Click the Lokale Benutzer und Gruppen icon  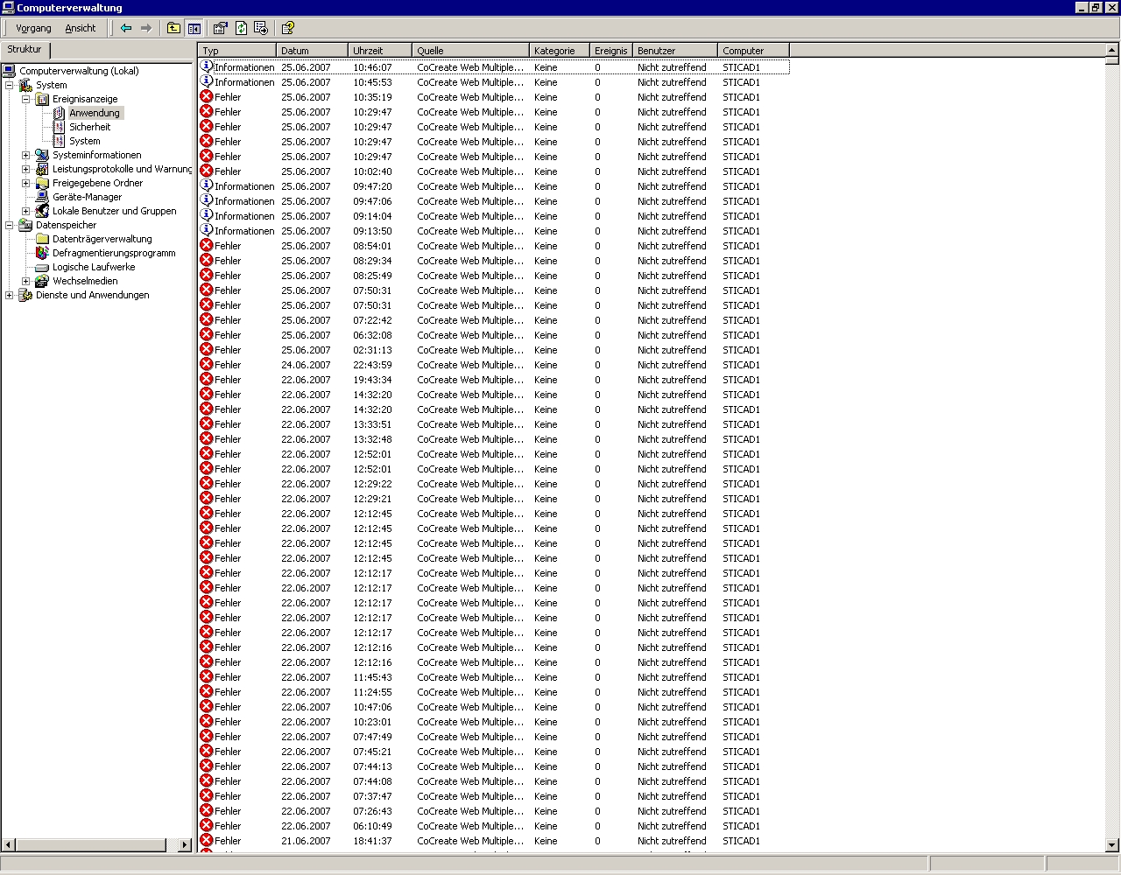pyautogui.click(x=42, y=211)
